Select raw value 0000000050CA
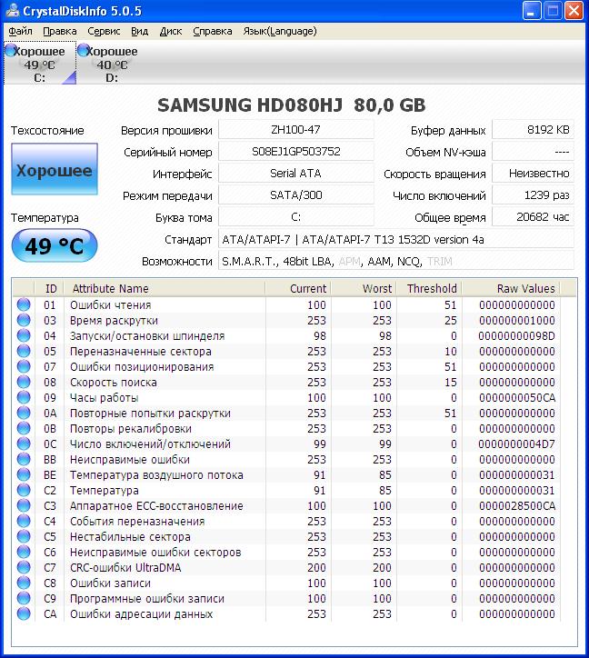Image resolution: width=589 pixels, height=658 pixels. pos(517,398)
